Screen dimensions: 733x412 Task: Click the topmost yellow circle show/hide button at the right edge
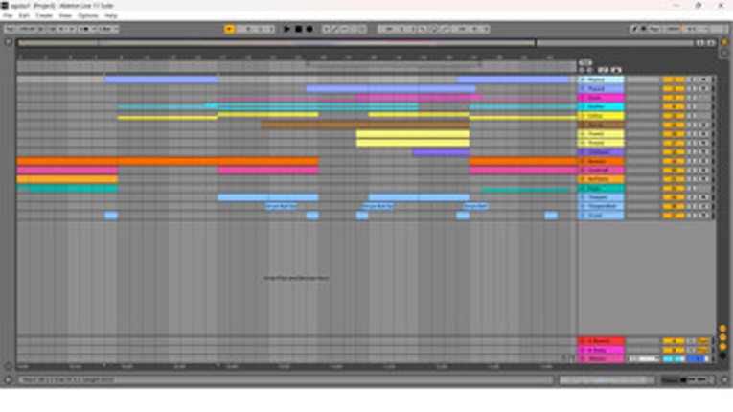[x=722, y=329]
